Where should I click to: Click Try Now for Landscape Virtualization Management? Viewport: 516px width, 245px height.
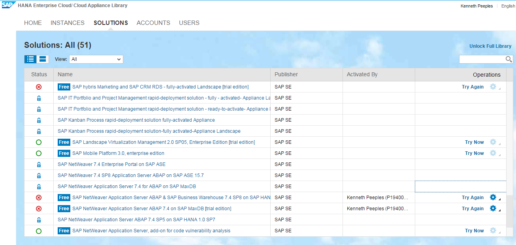[x=474, y=142]
